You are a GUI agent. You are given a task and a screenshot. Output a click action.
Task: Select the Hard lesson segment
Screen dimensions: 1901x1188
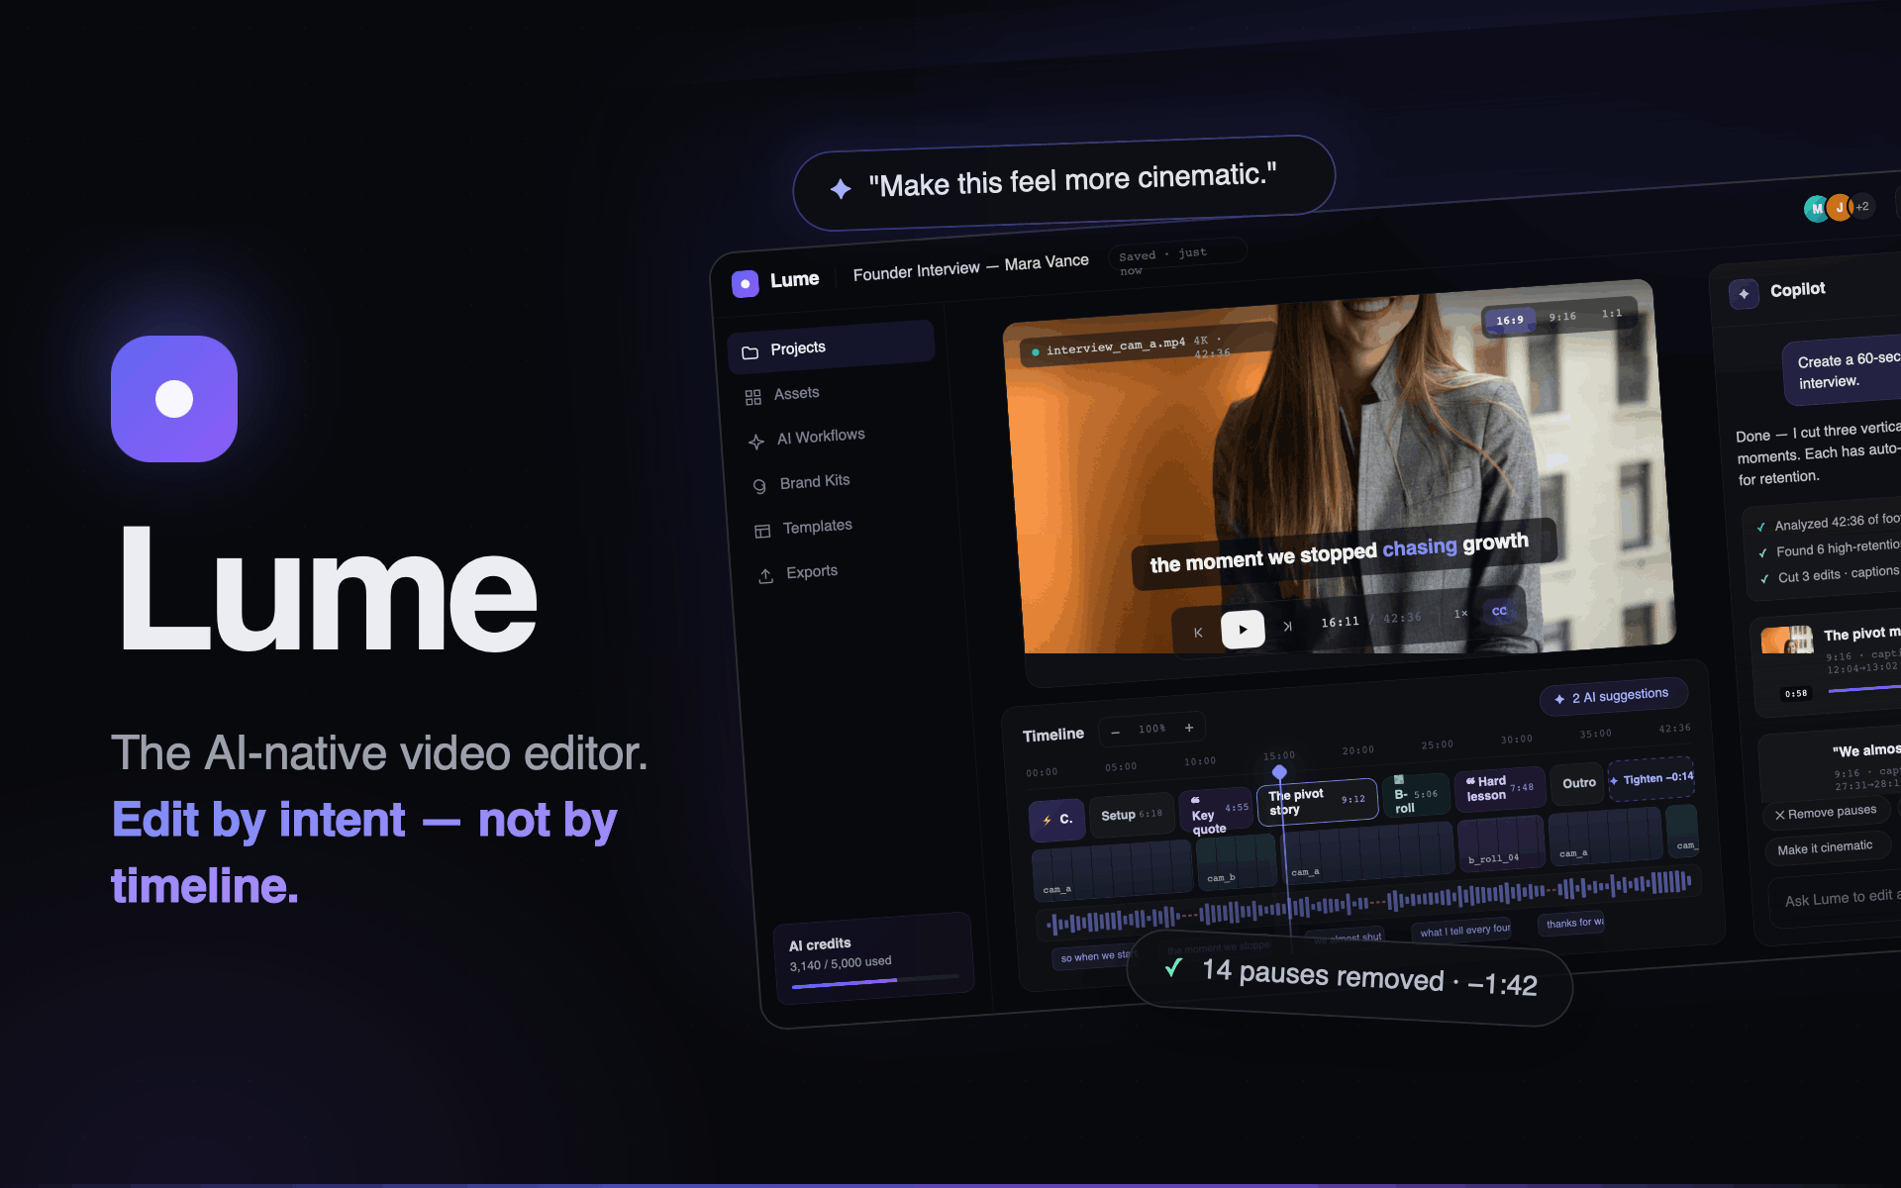click(1500, 789)
